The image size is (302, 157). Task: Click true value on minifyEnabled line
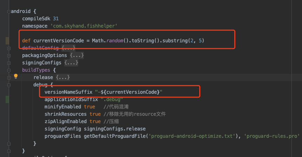pyautogui.click(x=89, y=107)
